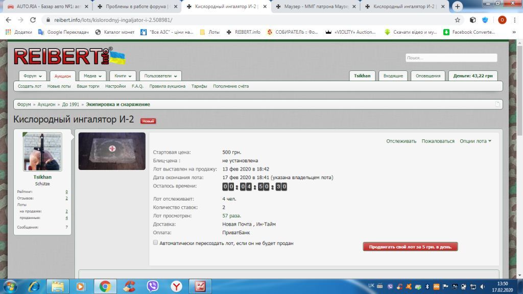The width and height of the screenshot is (523, 294).
Task: Open Facebook Converter bookmark
Action: point(469,32)
